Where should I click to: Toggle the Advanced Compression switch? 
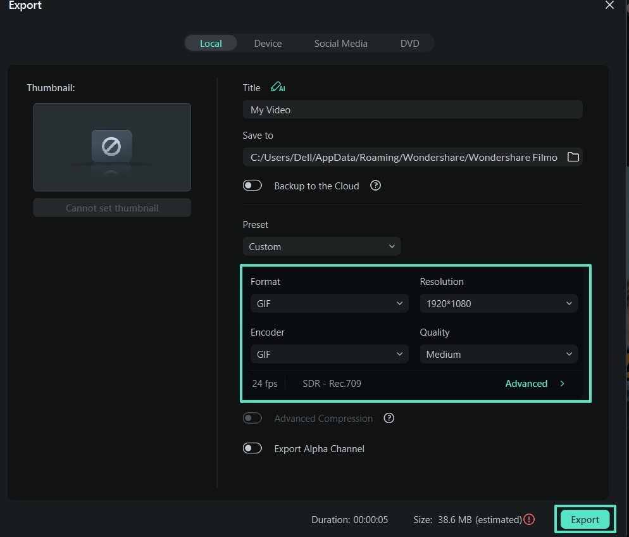[252, 418]
